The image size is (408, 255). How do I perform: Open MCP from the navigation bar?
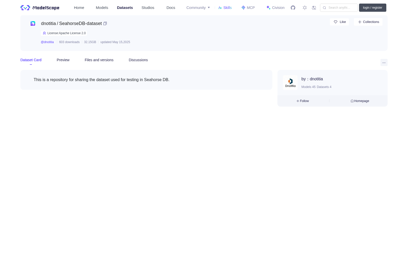pos(248,8)
